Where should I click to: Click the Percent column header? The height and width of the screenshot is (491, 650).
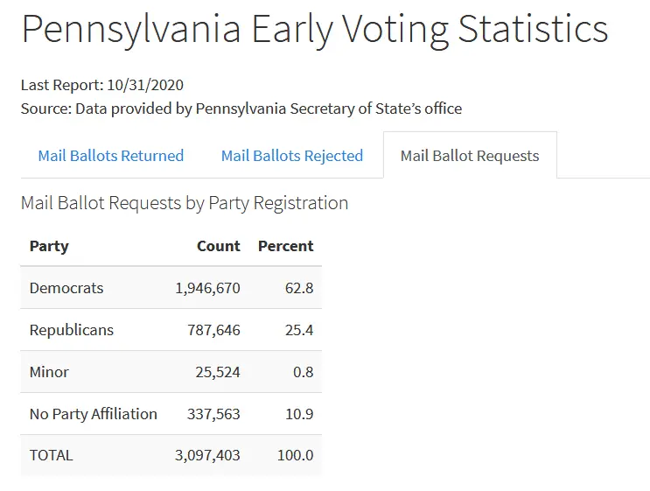[x=285, y=246]
